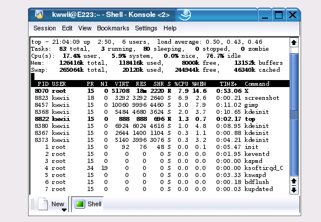Image resolution: width=321 pixels, height=222 pixels.
Task: Click PID 8070 in the process list
Action: (x=41, y=91)
